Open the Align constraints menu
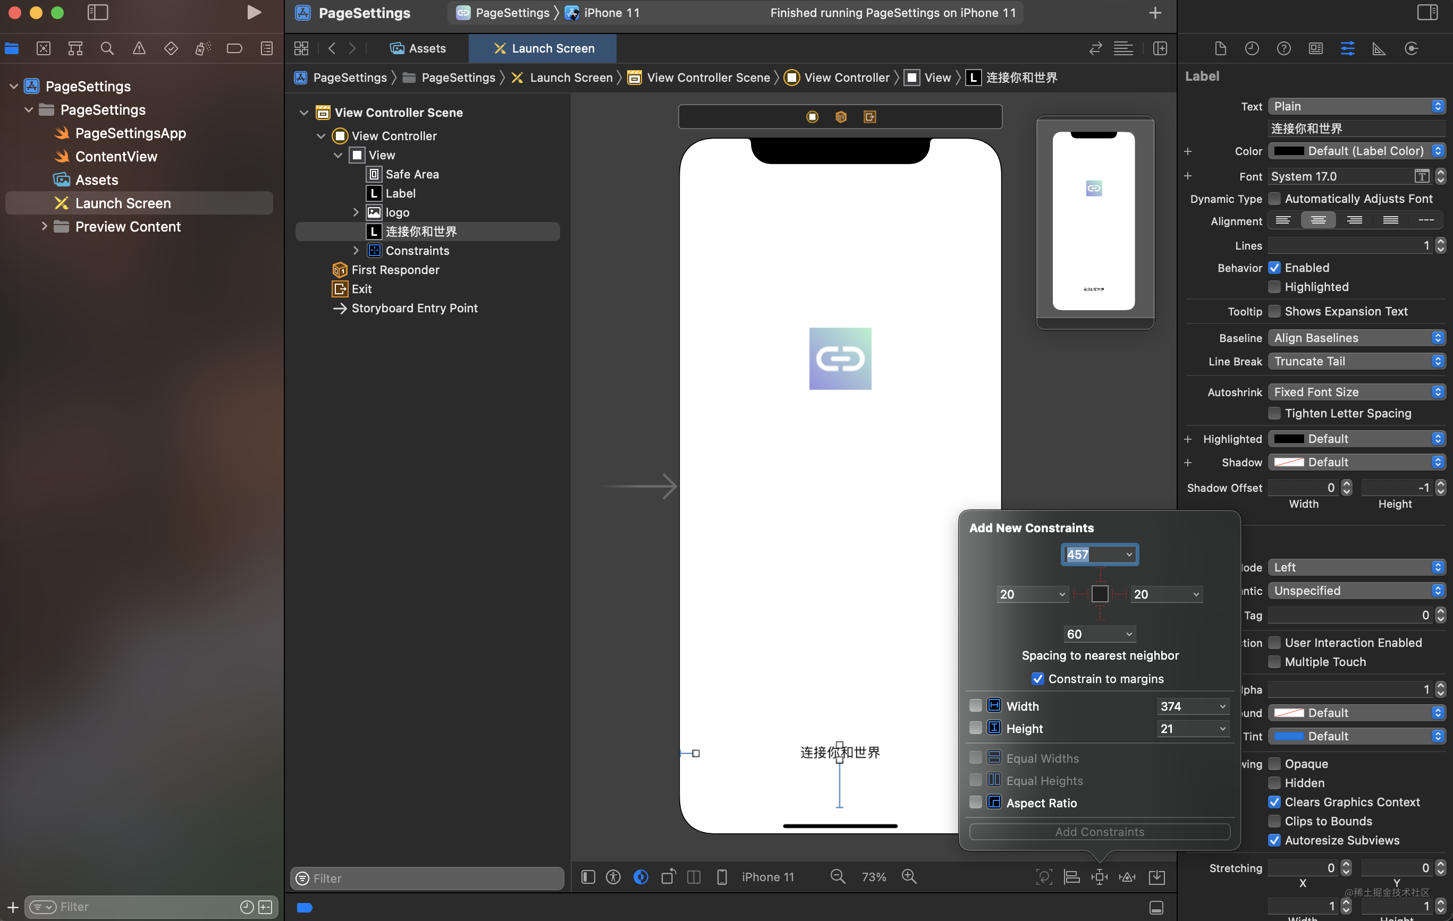Viewport: 1453px width, 921px height. point(1071,876)
